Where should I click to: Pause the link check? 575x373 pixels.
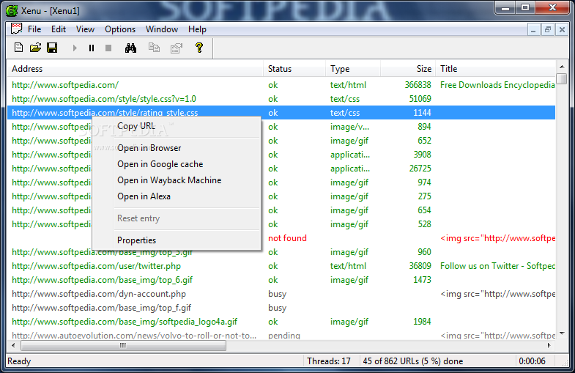click(92, 48)
